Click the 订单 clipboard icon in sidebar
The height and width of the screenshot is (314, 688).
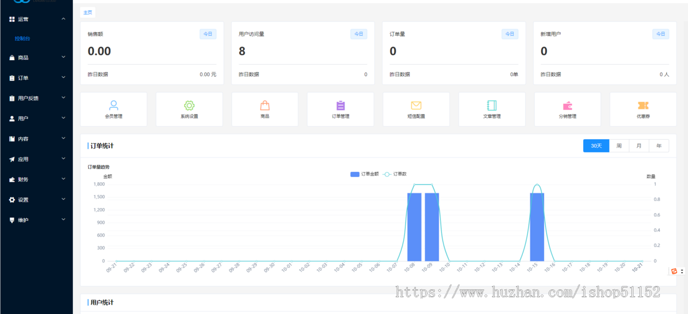12,78
